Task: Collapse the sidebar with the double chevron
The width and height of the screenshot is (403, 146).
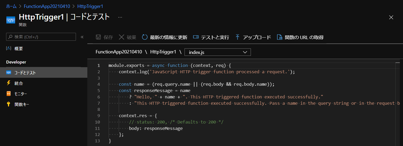Action: [x=82, y=37]
